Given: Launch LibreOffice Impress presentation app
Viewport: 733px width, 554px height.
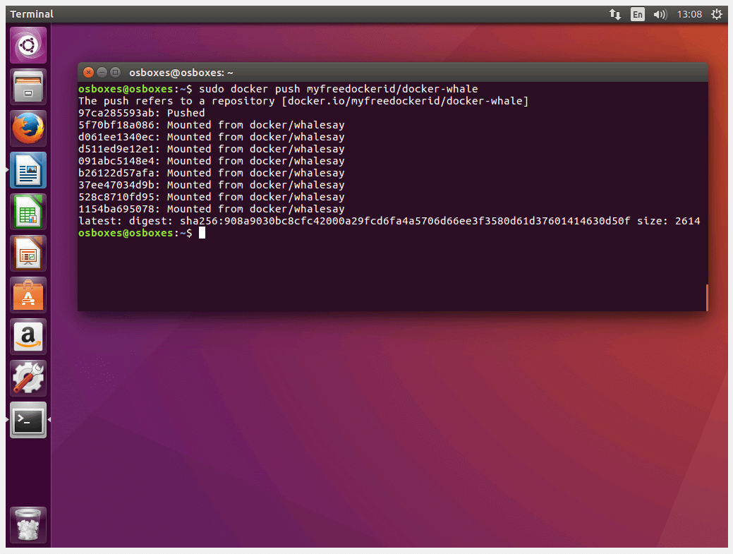Looking at the screenshot, I should (28, 253).
